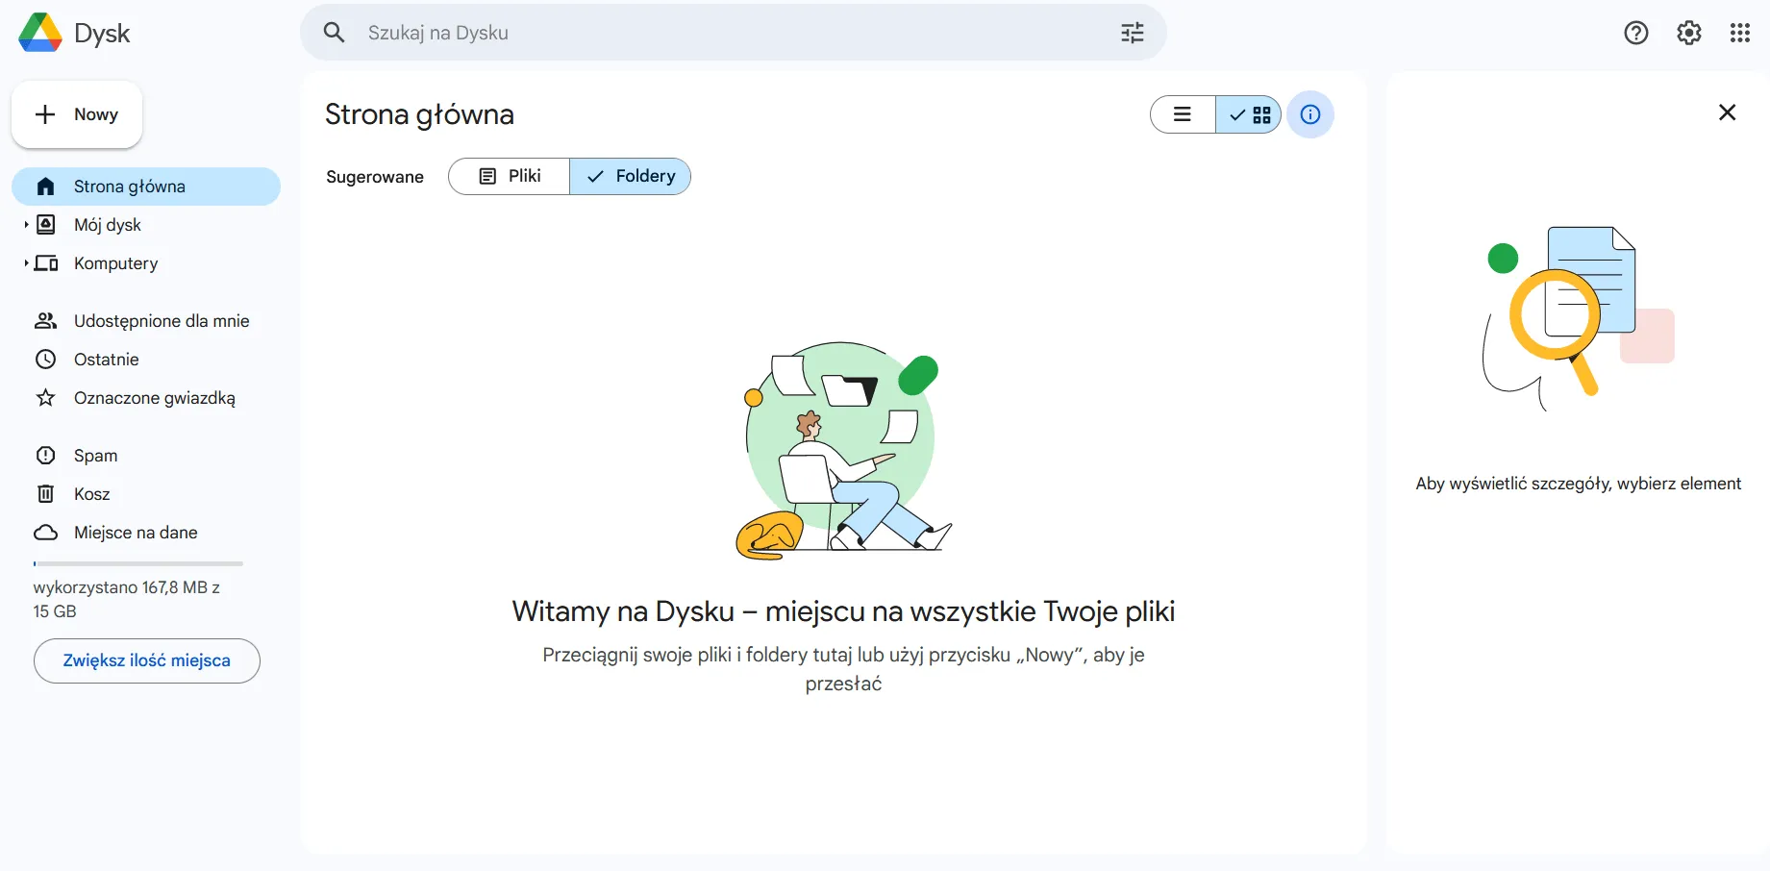Click the storage used text
The width and height of the screenshot is (1770, 871).
click(127, 599)
